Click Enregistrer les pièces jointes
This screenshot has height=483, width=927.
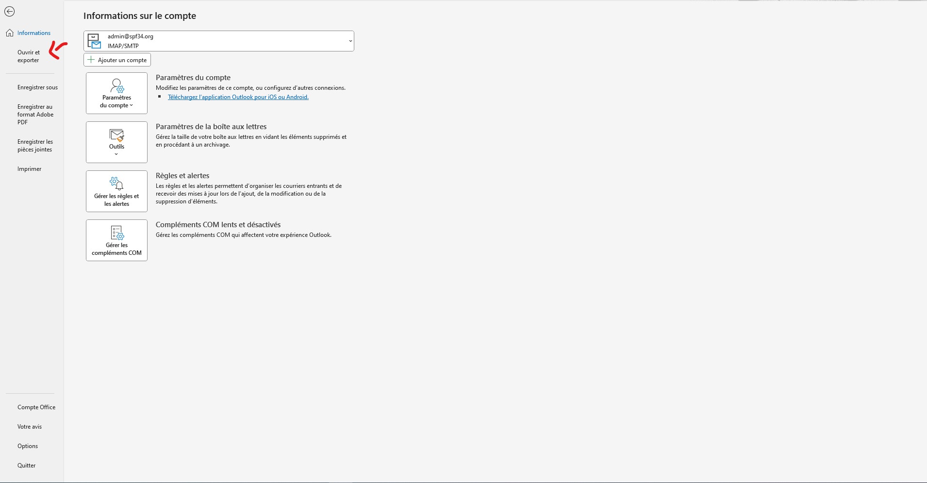pos(35,146)
